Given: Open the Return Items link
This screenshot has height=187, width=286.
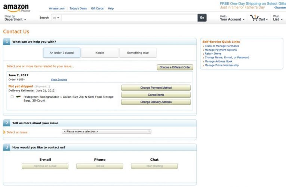Looking at the screenshot, I should click(213, 53).
